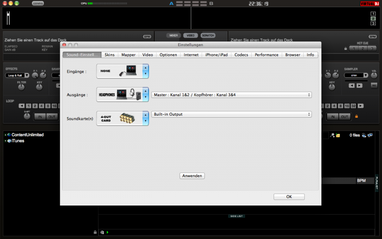Select the iTunes folder in browser
This screenshot has height=239, width=382.
click(18, 141)
